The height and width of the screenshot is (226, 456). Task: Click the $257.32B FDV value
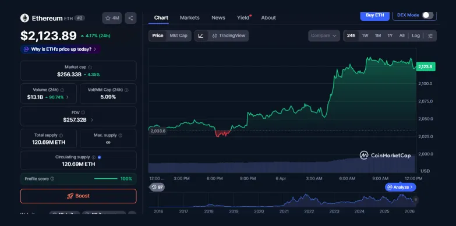click(x=75, y=120)
